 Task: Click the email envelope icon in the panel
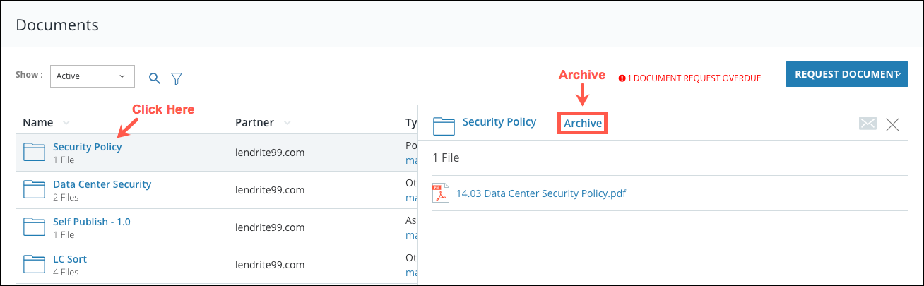click(x=867, y=124)
